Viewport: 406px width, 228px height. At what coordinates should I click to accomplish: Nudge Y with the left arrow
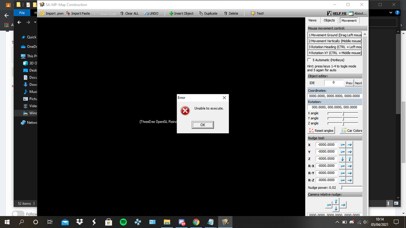click(342, 152)
